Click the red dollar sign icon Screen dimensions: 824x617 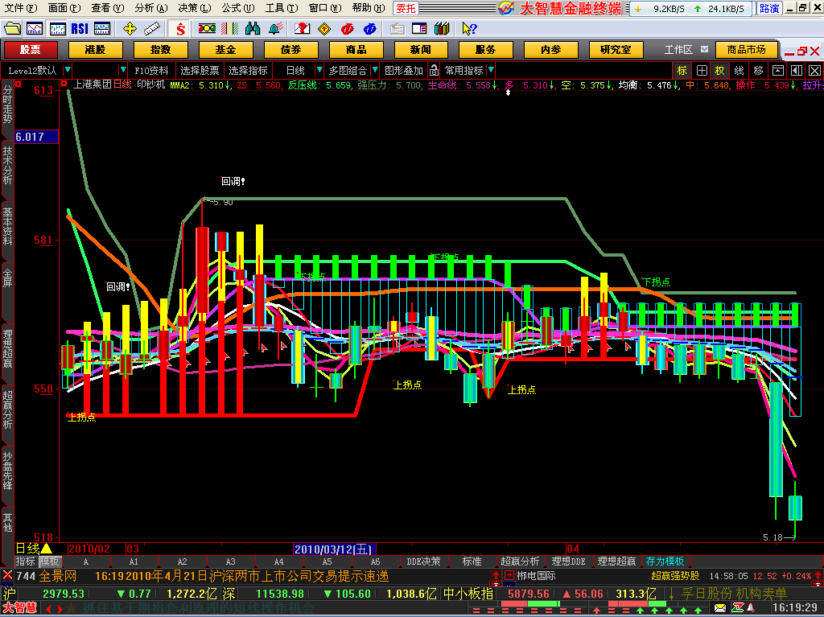[x=180, y=29]
